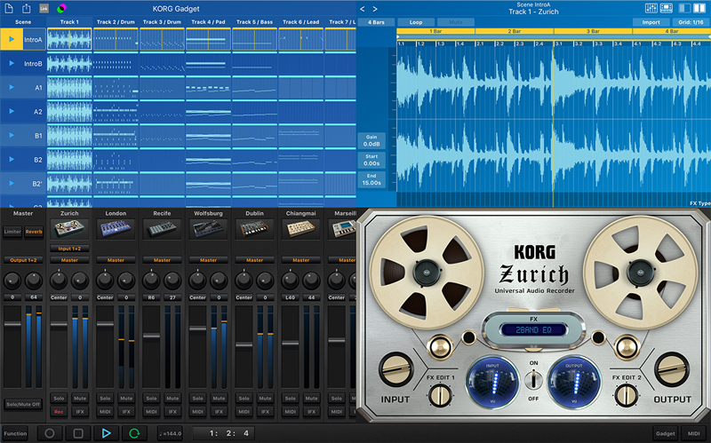
Task: Click the Dublin channel volume fader
Action: coord(244,344)
